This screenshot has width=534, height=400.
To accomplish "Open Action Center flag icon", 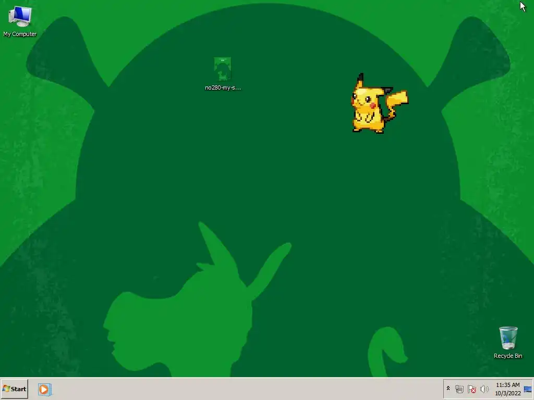I will [471, 389].
